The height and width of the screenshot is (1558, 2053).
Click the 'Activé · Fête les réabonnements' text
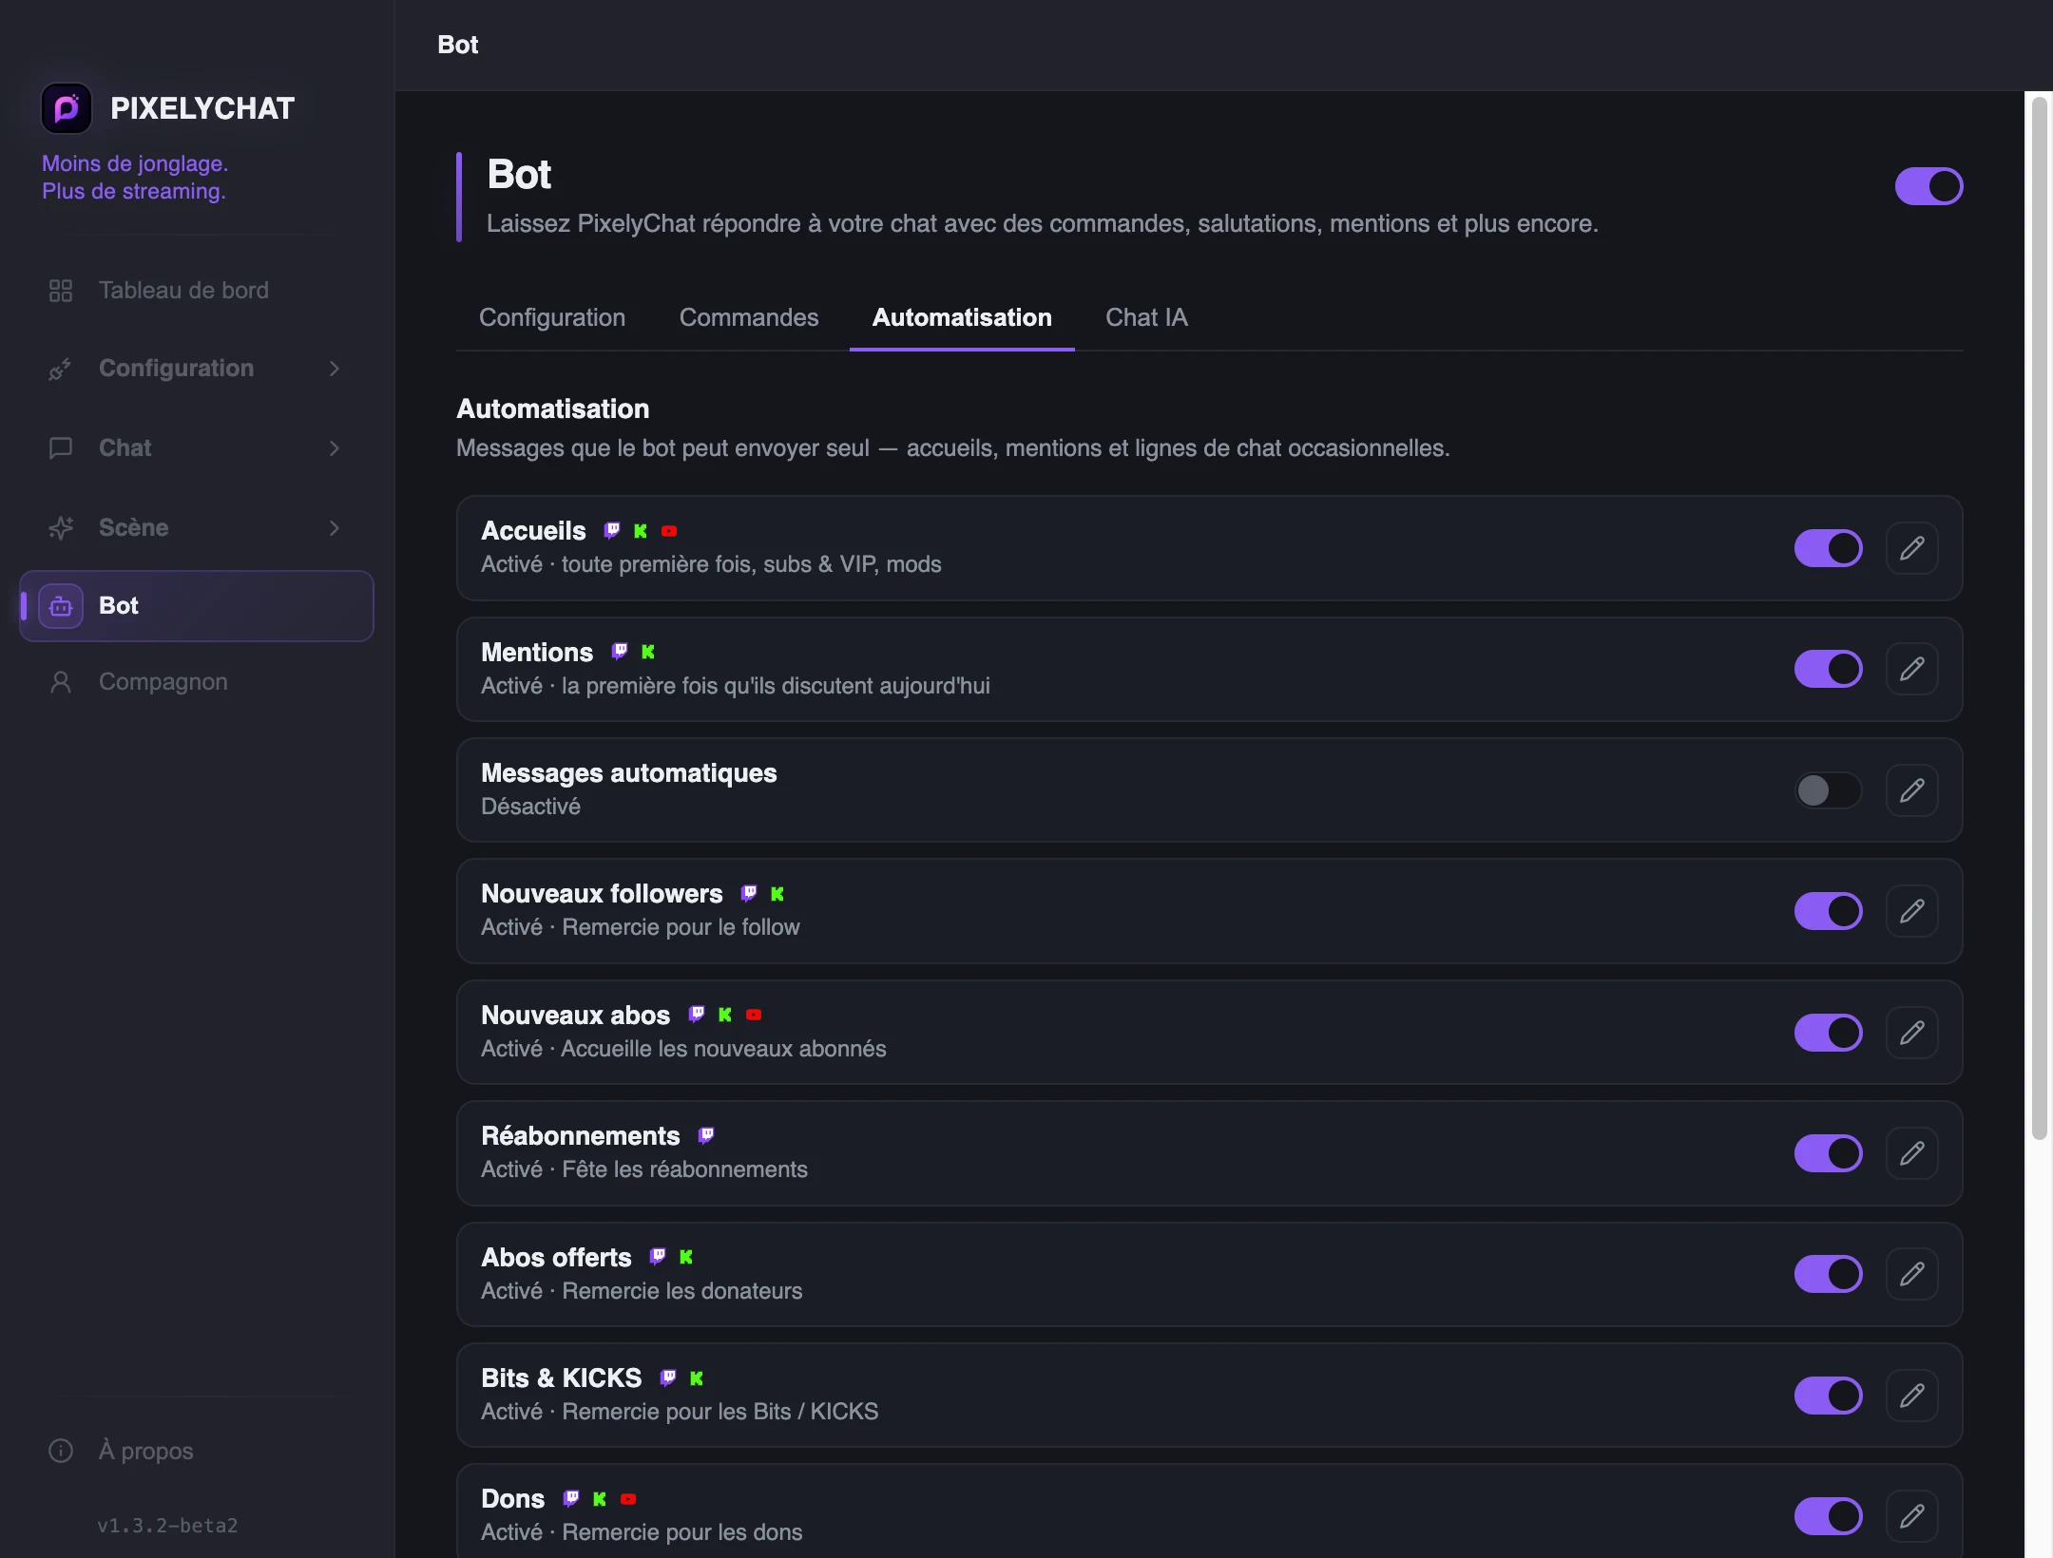pyautogui.click(x=644, y=1169)
